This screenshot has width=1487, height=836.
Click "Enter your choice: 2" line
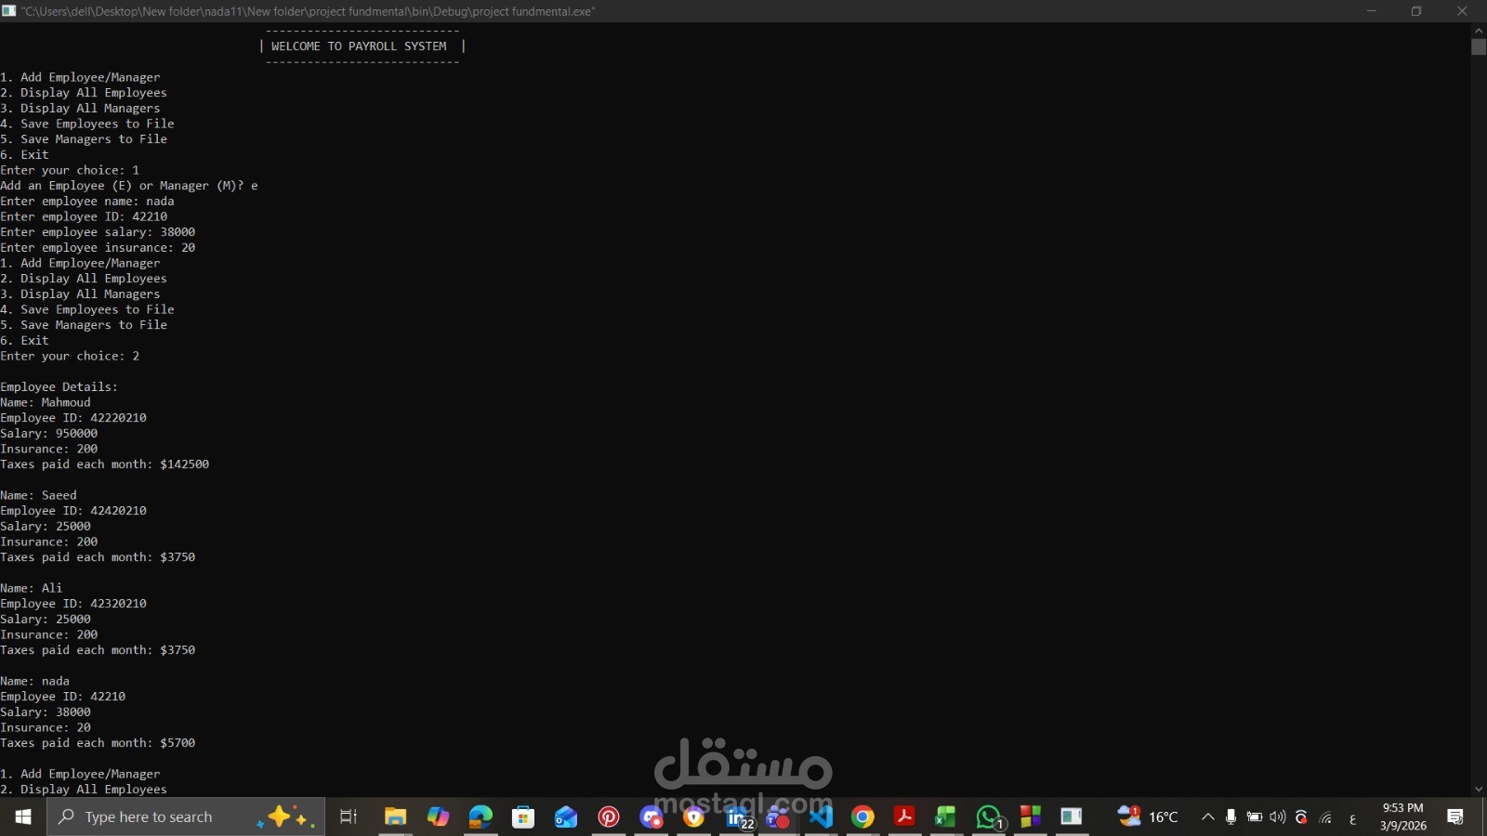pos(70,356)
